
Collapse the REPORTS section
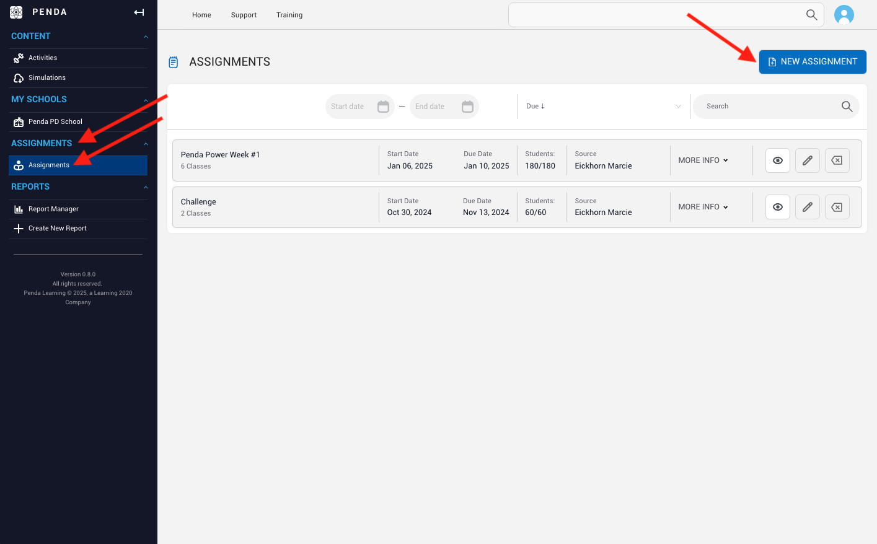[x=145, y=186]
